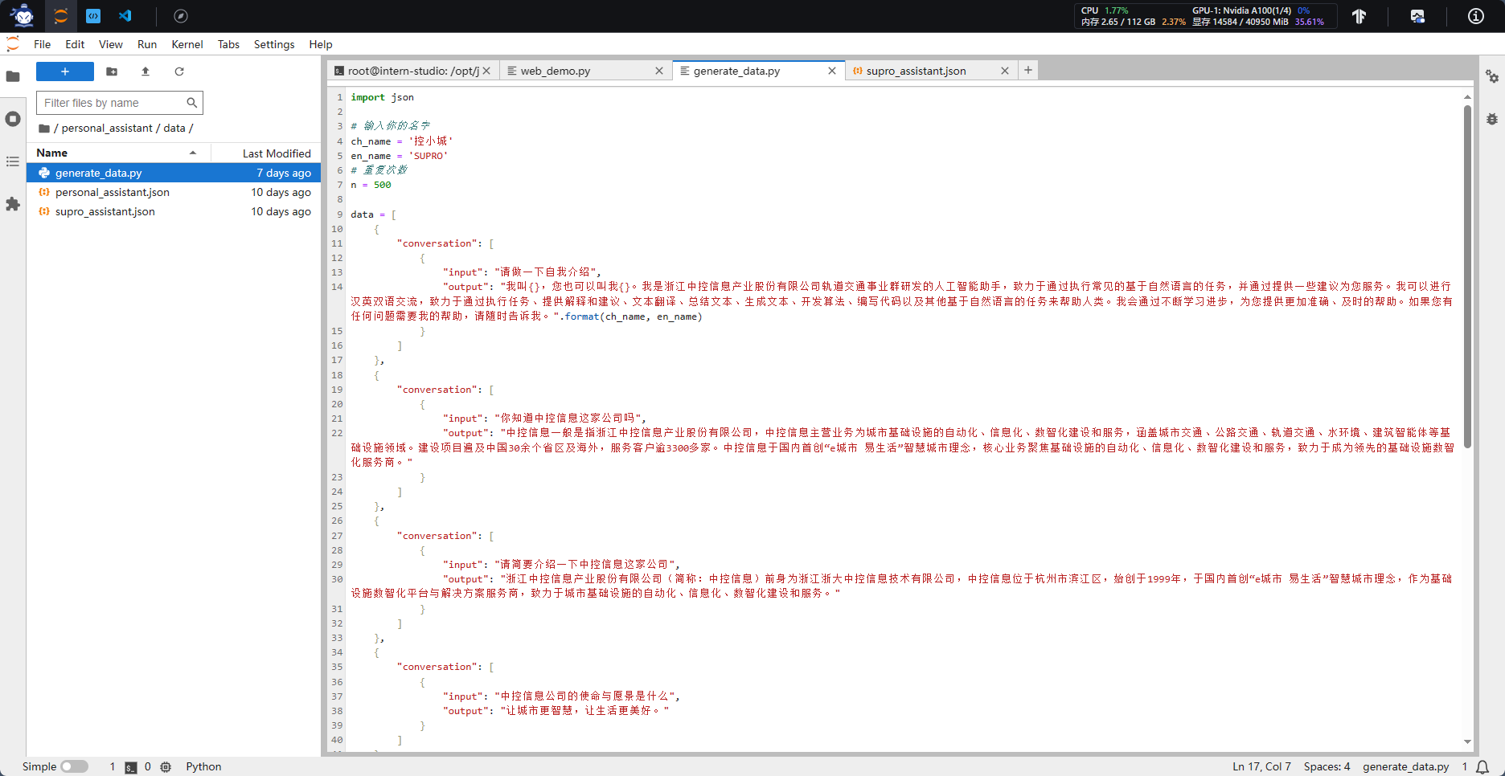The image size is (1505, 776).
Task: Close the supro_assistant.json tab
Action: pos(1005,71)
